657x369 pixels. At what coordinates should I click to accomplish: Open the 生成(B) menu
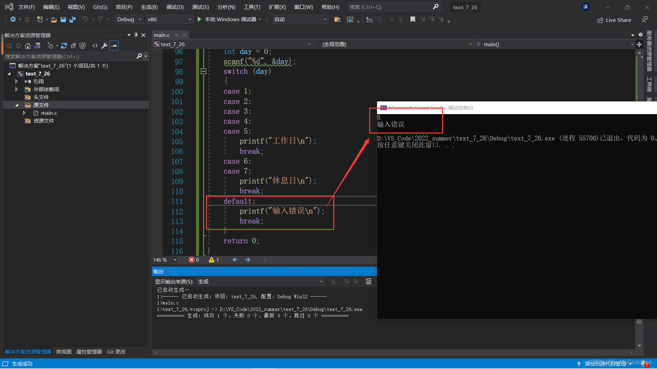coord(149,7)
